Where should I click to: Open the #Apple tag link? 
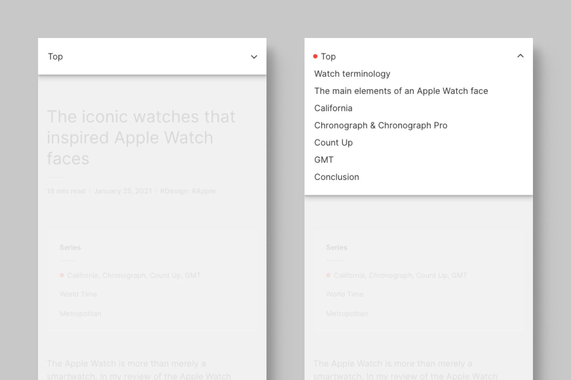coord(203,191)
